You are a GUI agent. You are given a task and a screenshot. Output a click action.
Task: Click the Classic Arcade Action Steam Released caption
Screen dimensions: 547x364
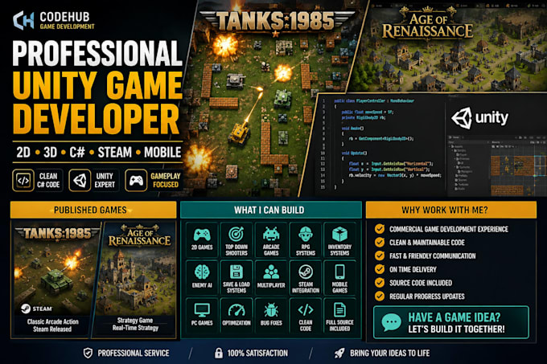52,325
